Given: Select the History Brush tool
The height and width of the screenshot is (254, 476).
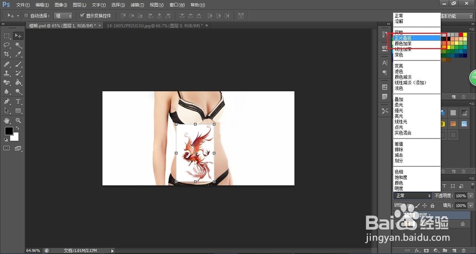Looking at the screenshot, I should click(x=18, y=73).
